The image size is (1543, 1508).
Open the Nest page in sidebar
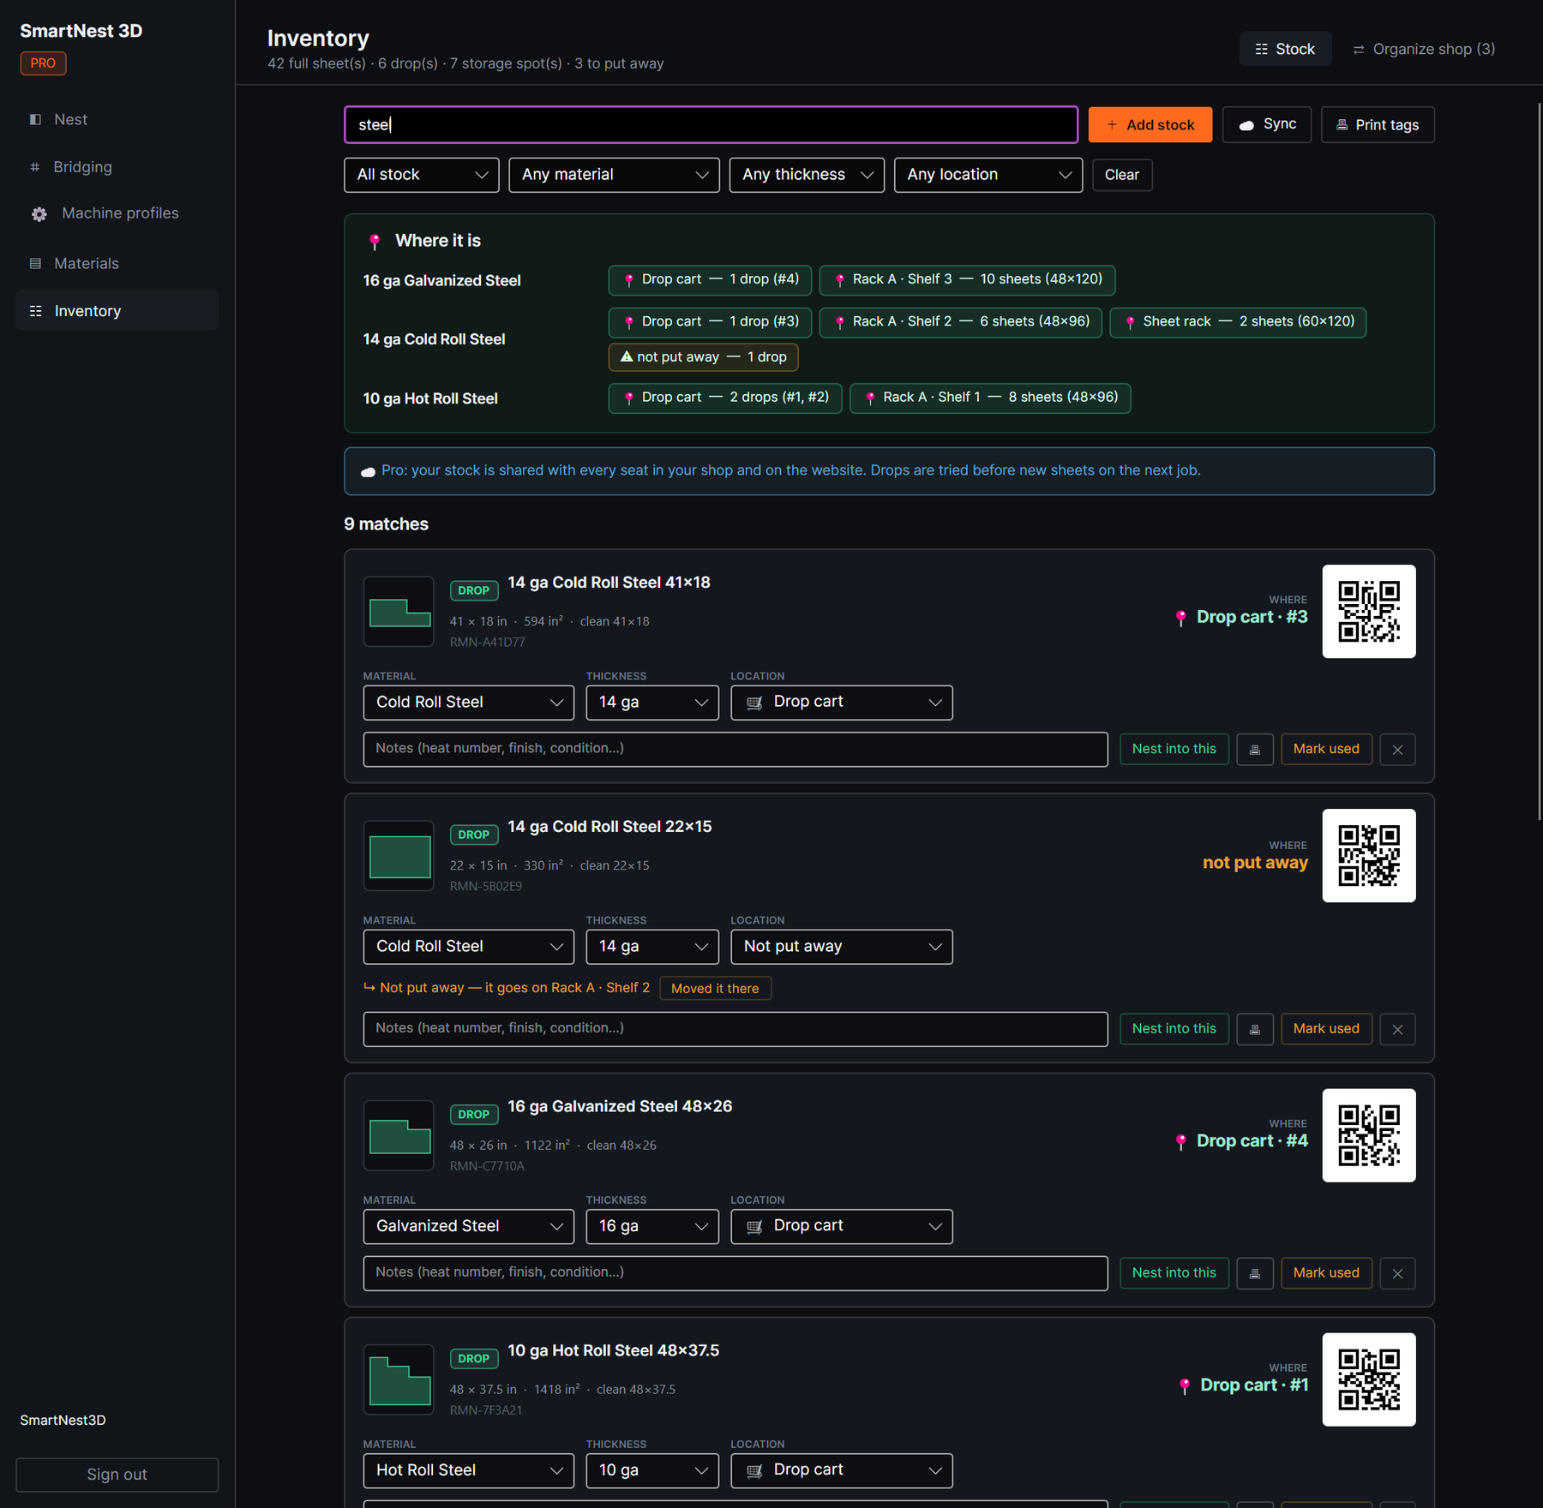coord(117,120)
